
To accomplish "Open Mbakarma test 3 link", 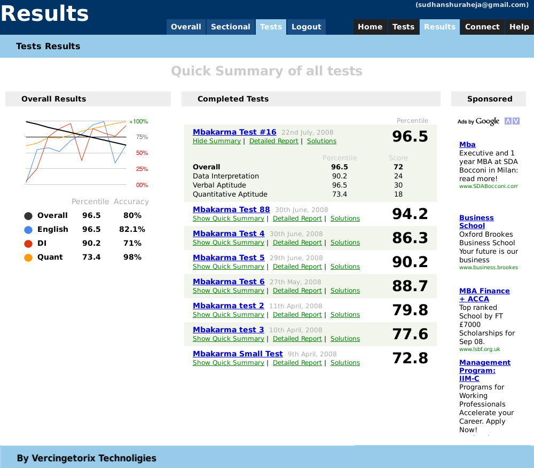I will point(228,330).
